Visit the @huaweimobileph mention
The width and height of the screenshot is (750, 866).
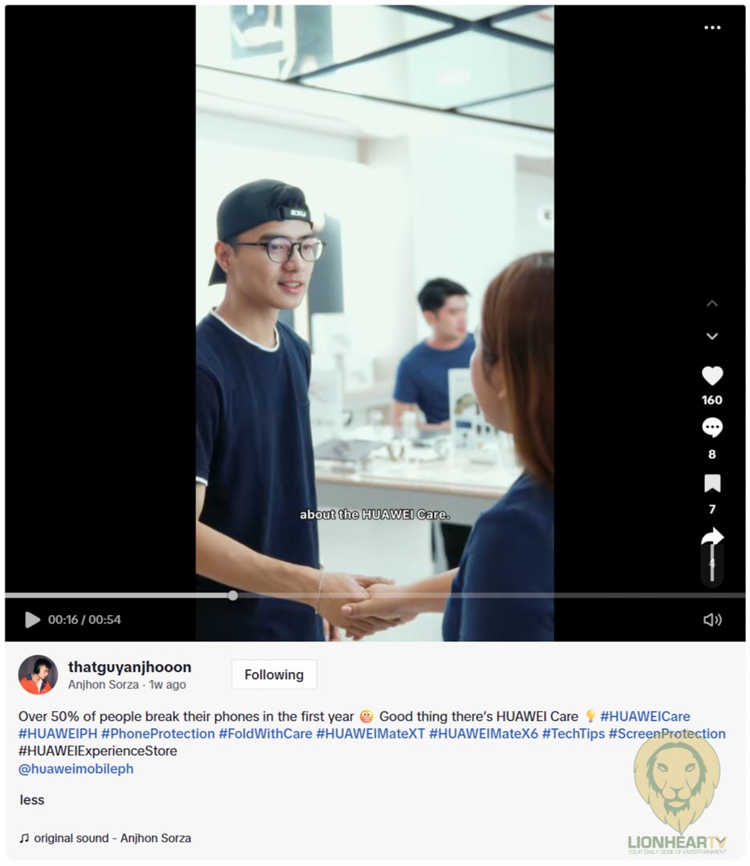coord(75,769)
